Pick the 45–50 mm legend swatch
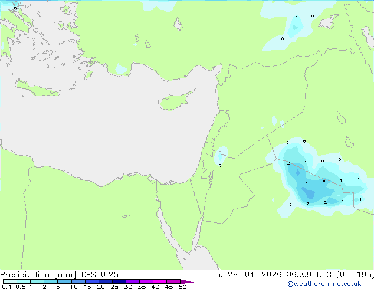374x289 pixels. pyautogui.click(x=173, y=281)
